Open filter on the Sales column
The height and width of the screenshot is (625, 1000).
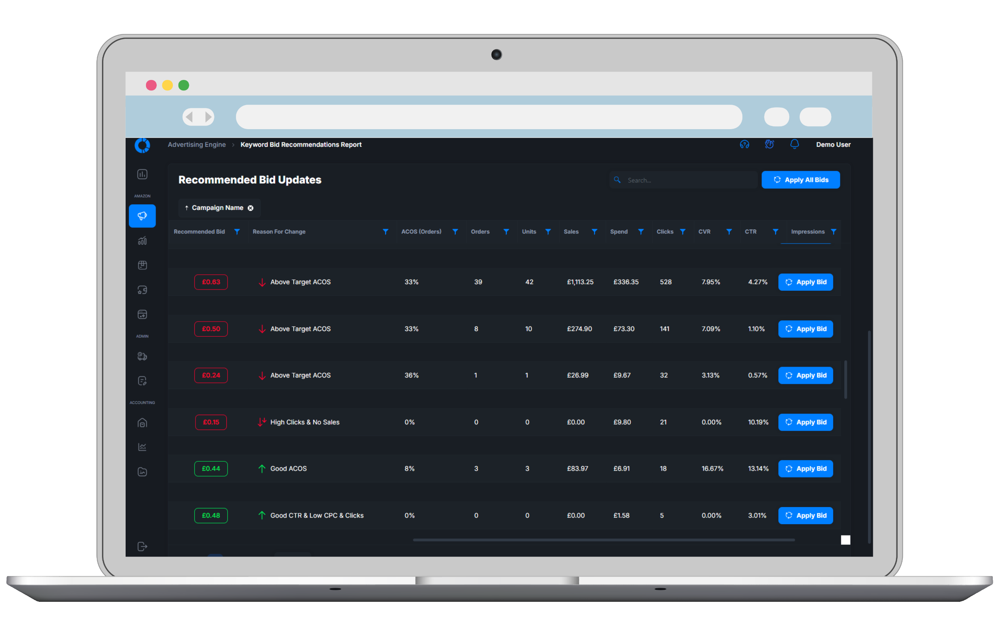594,232
